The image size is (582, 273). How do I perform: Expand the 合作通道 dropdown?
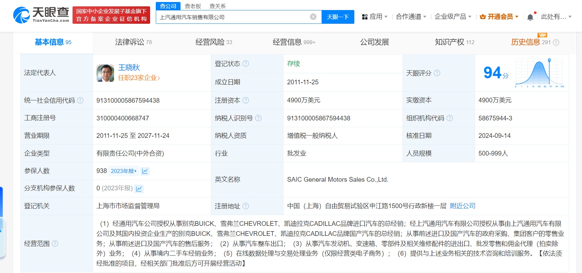click(x=411, y=17)
